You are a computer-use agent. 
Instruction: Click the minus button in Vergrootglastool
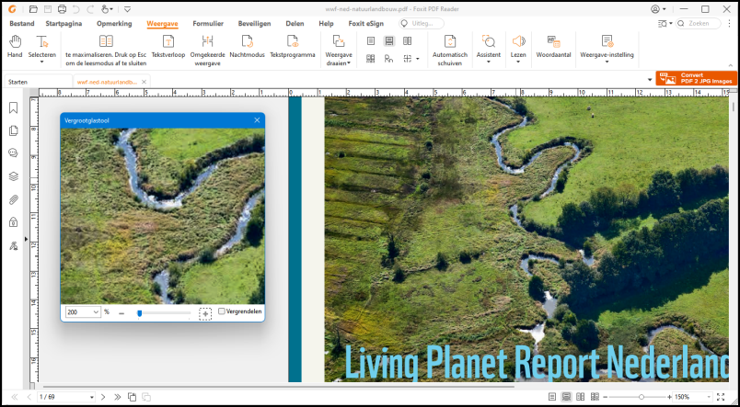point(121,313)
